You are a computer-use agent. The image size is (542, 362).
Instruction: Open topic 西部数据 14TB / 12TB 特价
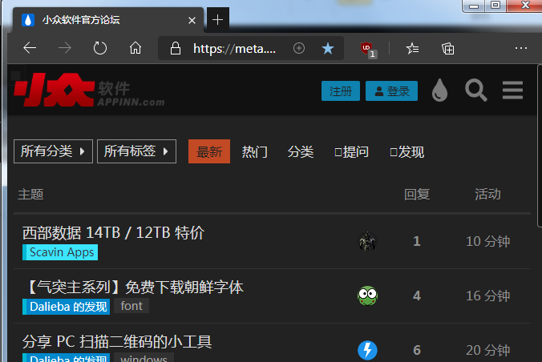point(113,233)
